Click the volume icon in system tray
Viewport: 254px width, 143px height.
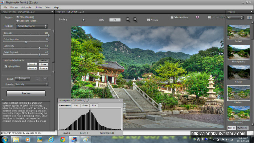click(227, 139)
